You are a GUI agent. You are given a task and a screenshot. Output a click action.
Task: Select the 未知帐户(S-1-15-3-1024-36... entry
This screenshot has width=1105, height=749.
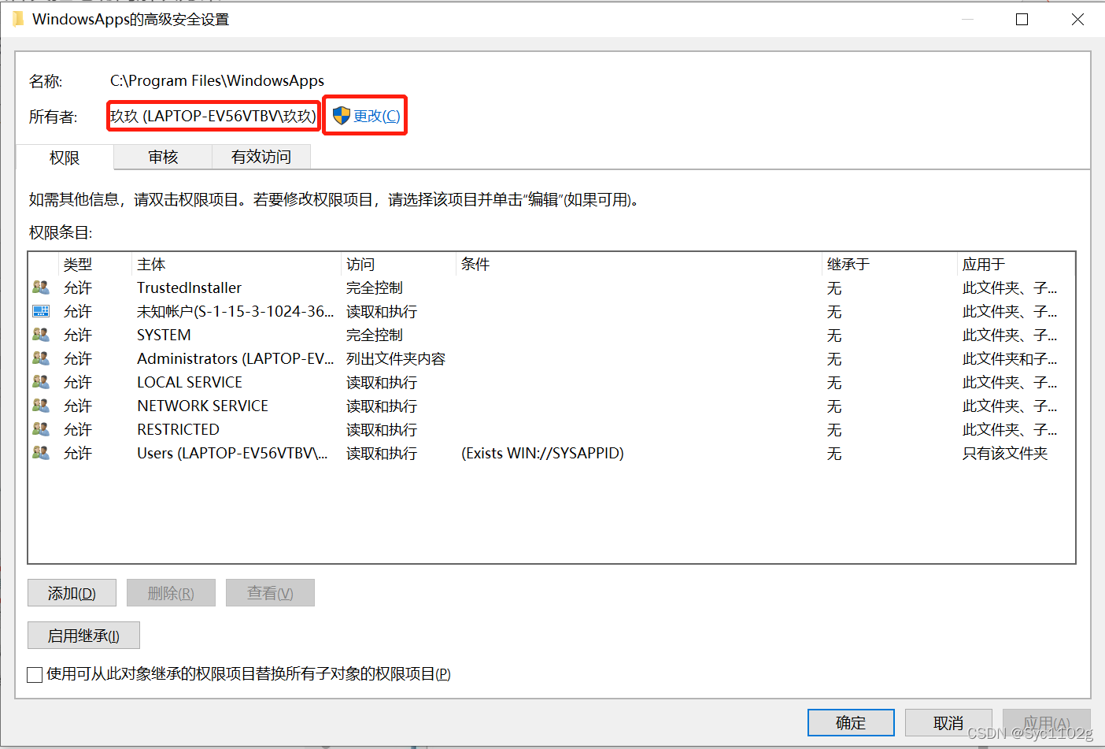click(235, 311)
